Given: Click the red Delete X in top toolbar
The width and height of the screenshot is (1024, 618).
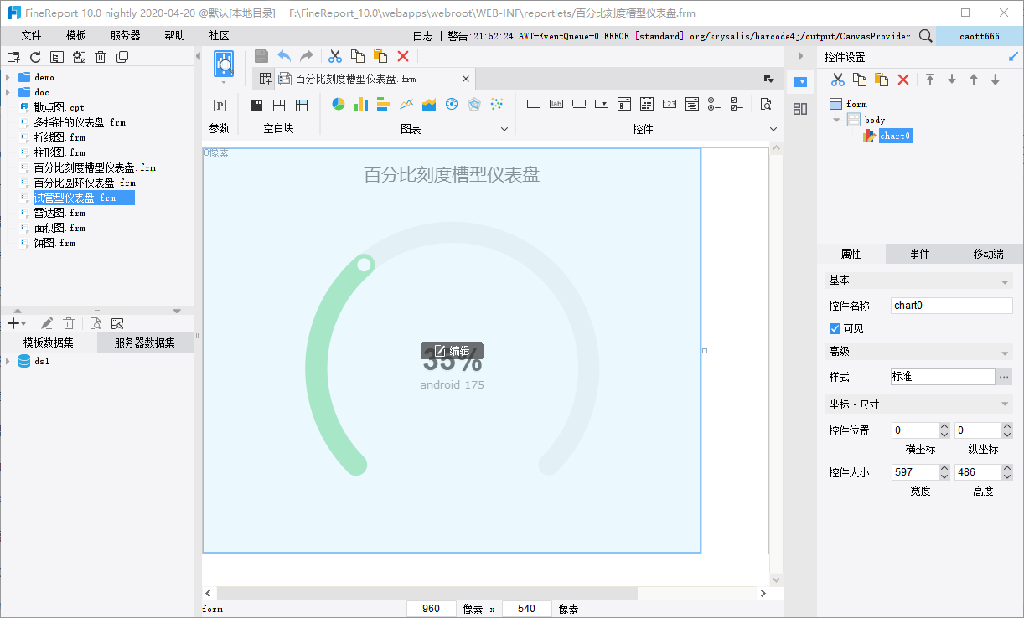Looking at the screenshot, I should click(403, 56).
